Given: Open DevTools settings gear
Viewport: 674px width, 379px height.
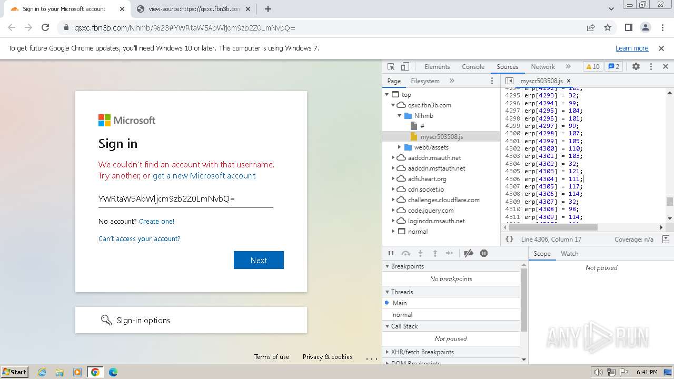Looking at the screenshot, I should tap(636, 67).
